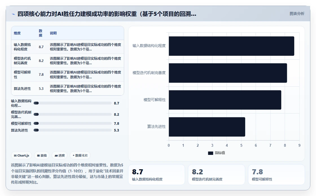This screenshot has width=316, height=196.
Task: Click the 模型可解释性 progress bar
Action: [x=73, y=123]
